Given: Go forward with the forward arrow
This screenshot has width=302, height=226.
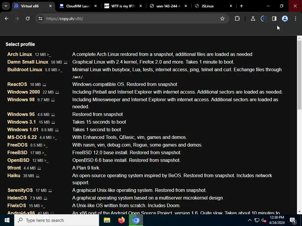Looking at the screenshot, I should pyautogui.click(x=17, y=19).
